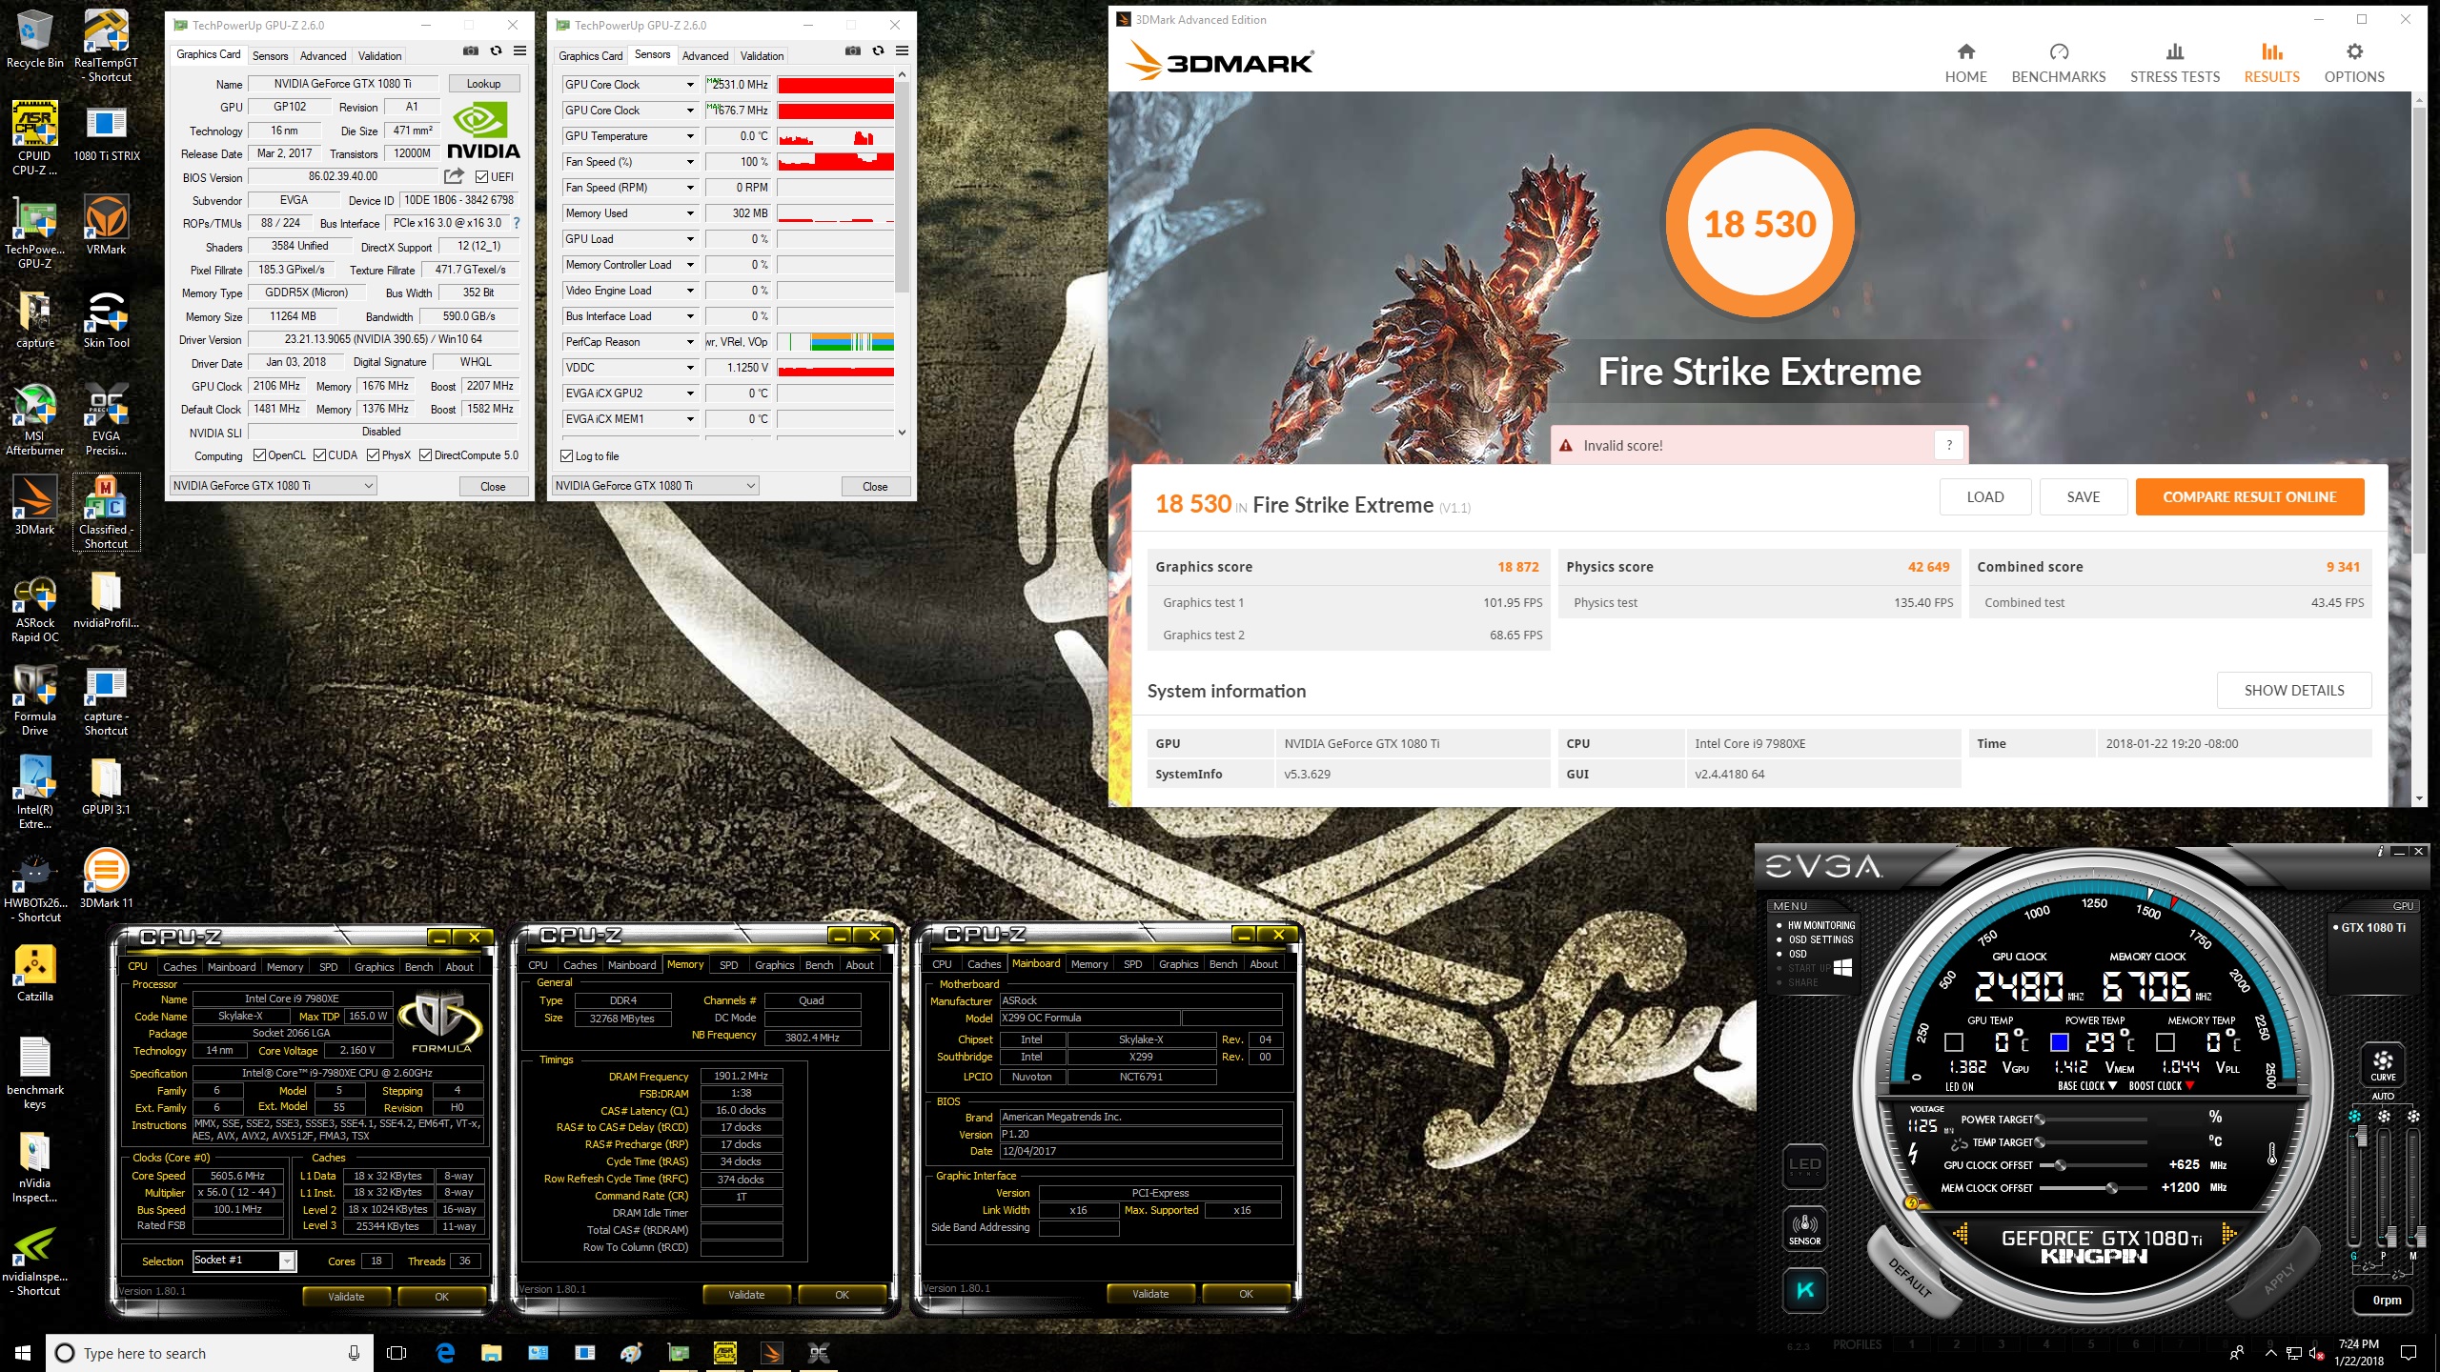This screenshot has height=1372, width=2440.
Task: Open Catzilla desktop icon
Action: [35, 973]
